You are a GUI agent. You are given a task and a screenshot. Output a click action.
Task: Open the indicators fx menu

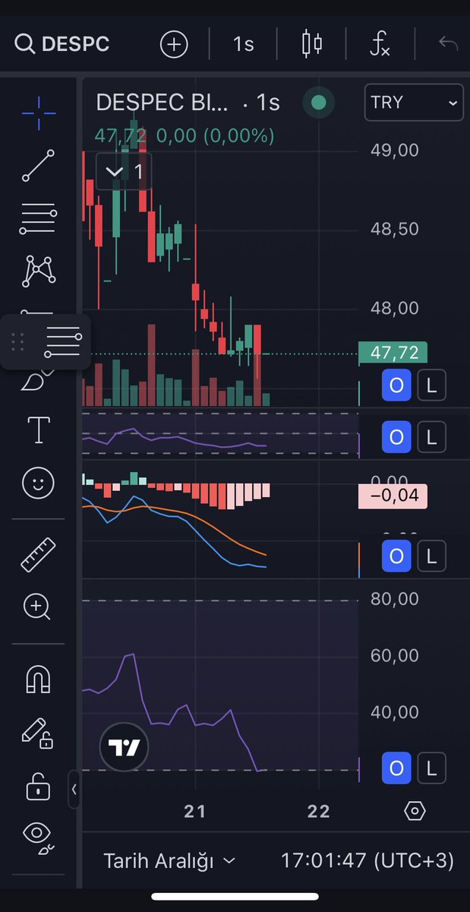click(x=380, y=44)
